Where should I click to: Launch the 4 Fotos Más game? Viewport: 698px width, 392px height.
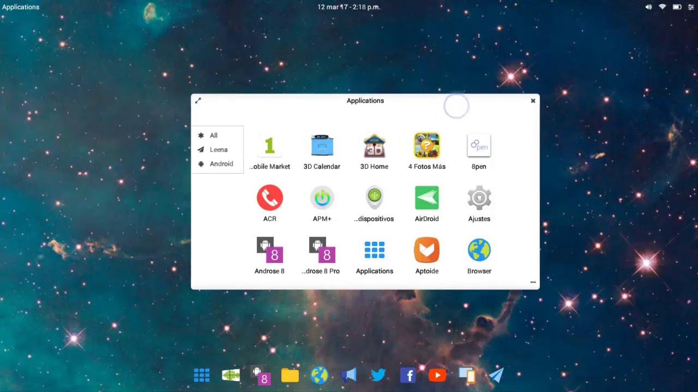pyautogui.click(x=426, y=152)
